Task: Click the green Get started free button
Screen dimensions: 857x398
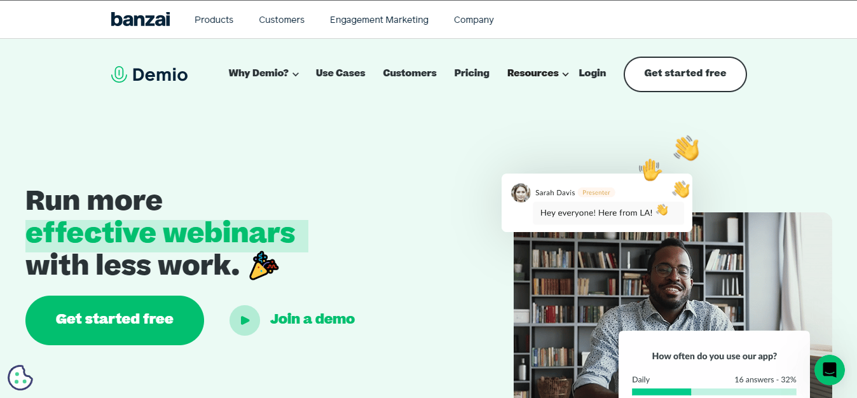Action: tap(114, 320)
